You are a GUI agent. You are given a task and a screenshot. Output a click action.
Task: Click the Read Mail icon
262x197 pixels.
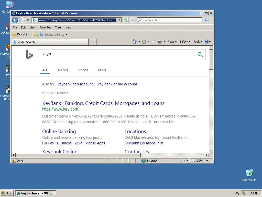[x=154, y=42]
